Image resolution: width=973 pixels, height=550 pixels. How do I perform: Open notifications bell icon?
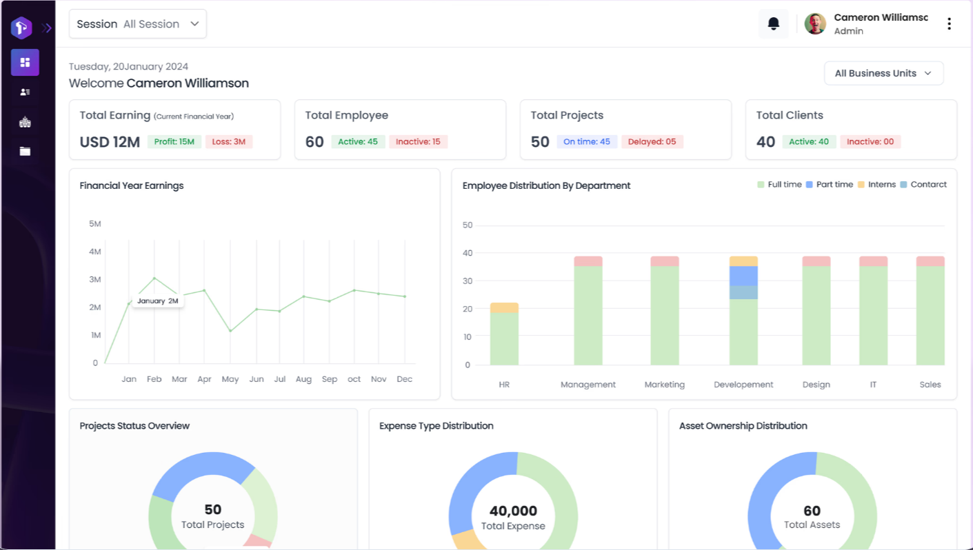(773, 24)
